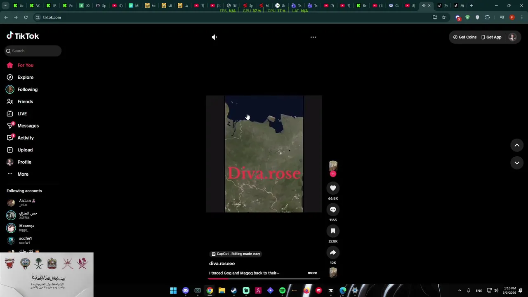Bookmark page with star icon
Screen dimensions: 528x297
click(444, 17)
